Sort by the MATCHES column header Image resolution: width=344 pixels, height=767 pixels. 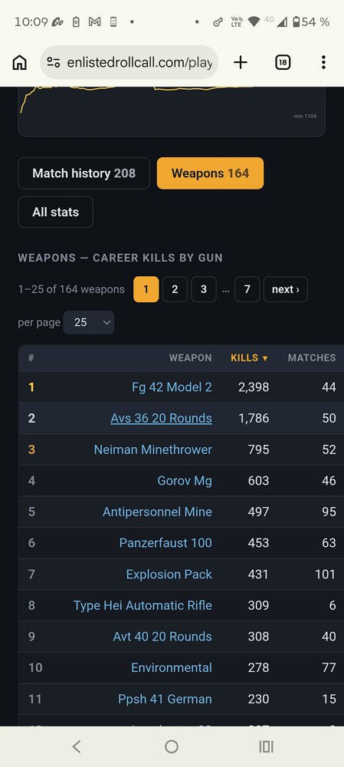click(312, 358)
